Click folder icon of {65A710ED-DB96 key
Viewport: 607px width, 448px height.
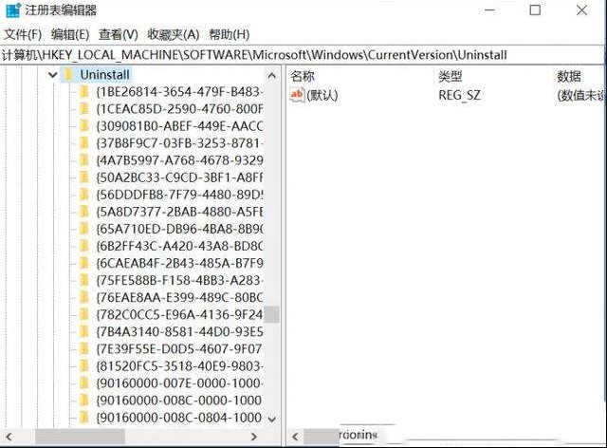click(x=83, y=229)
